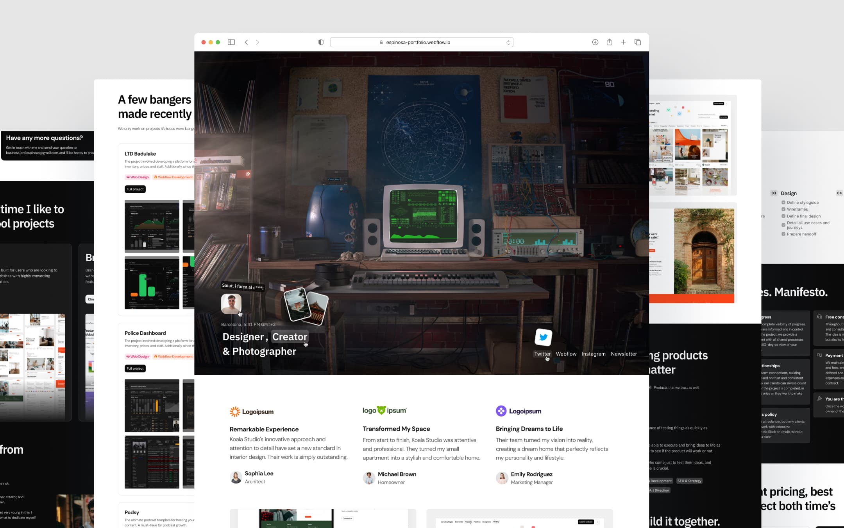Image resolution: width=844 pixels, height=528 pixels.
Task: Click Webflow Development tag under Police Dashboard
Action: point(173,356)
